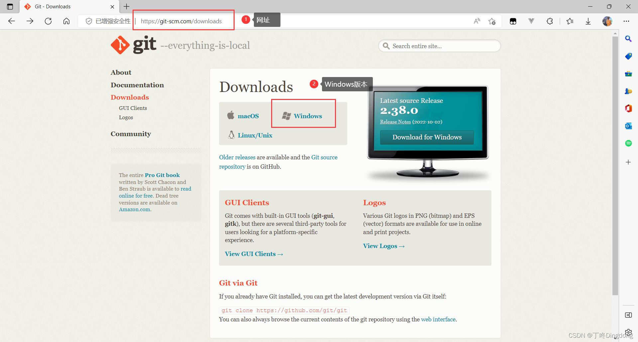Toggle sidebar hide panel icon

pos(628,315)
